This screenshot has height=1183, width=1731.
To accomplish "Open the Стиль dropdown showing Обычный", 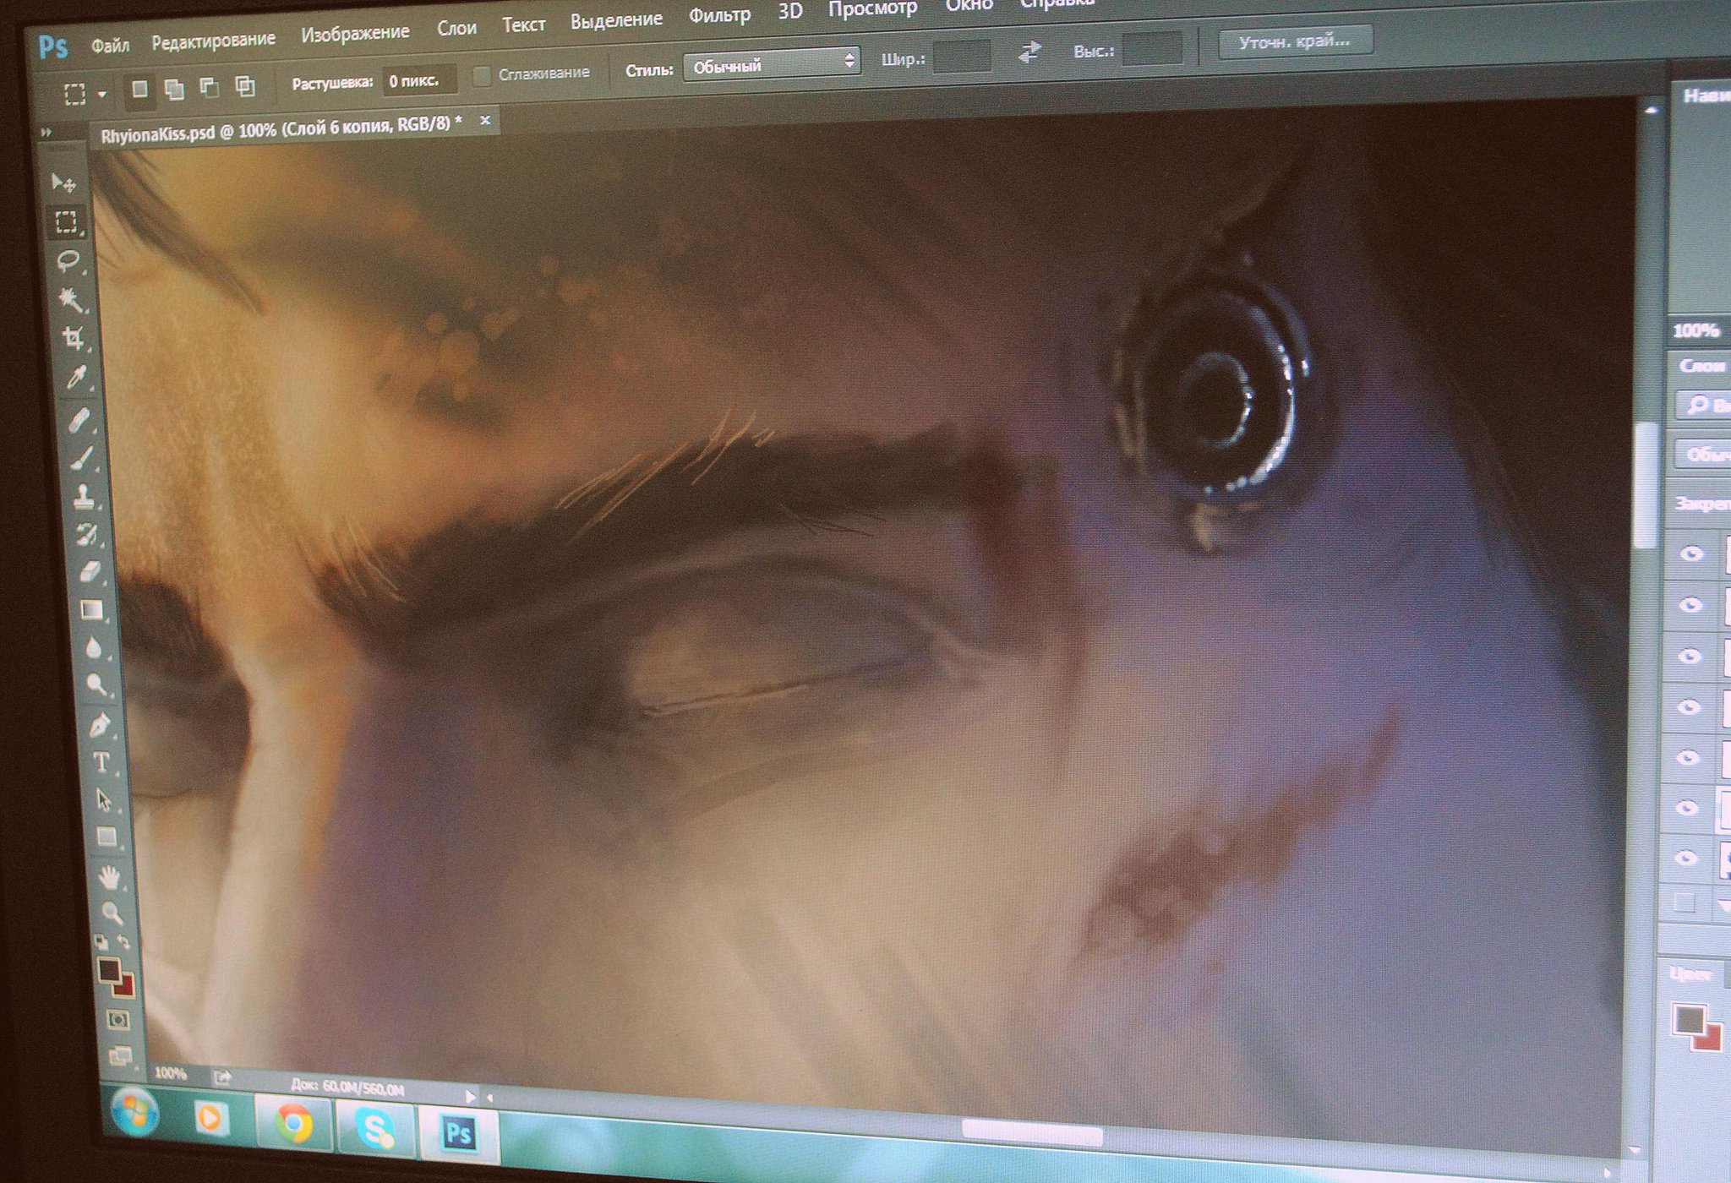I will (772, 63).
